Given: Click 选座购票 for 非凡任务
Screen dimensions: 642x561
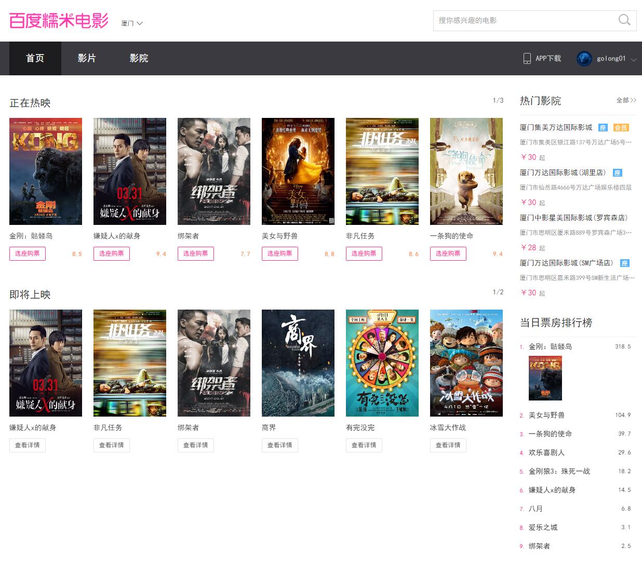Looking at the screenshot, I should 364,253.
